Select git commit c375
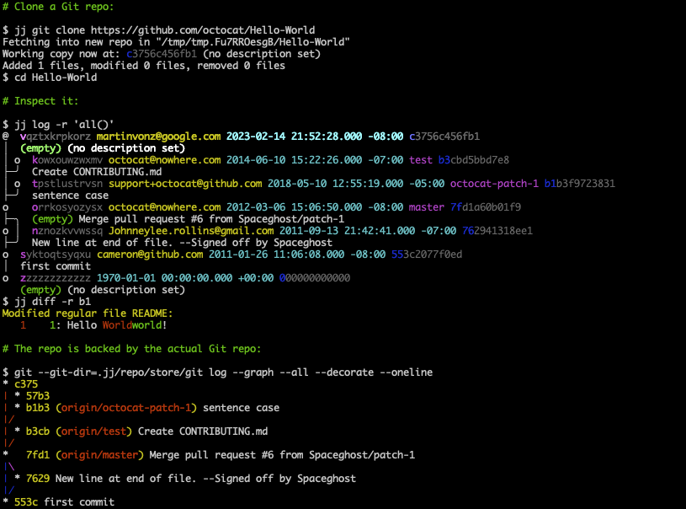The height and width of the screenshot is (509, 686). point(26,385)
